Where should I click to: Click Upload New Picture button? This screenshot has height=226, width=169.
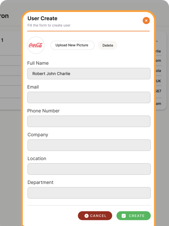[73, 45]
